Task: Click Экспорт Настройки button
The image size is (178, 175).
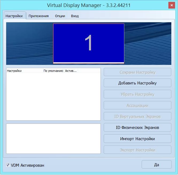Action: pos(137,150)
